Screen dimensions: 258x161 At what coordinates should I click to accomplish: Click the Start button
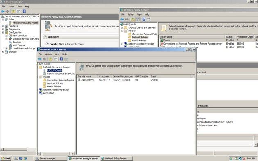6,159
